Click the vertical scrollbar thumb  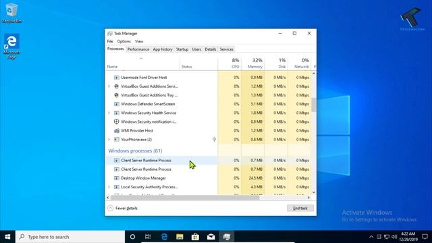[313, 105]
